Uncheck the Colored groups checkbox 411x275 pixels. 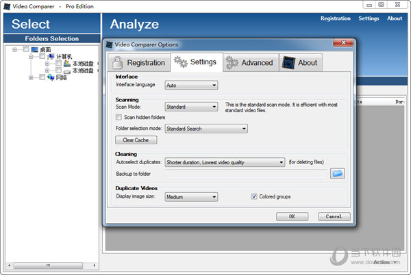254,196
